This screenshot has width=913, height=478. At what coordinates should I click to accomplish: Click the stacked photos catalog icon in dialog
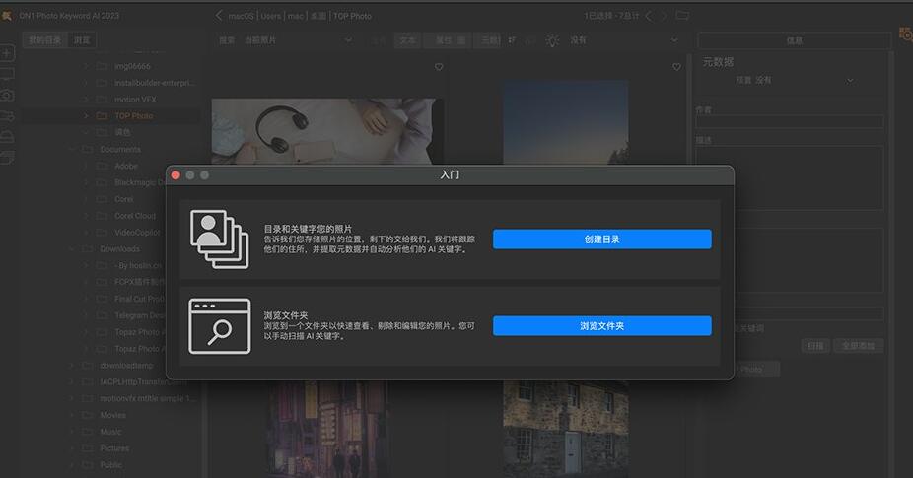click(220, 239)
